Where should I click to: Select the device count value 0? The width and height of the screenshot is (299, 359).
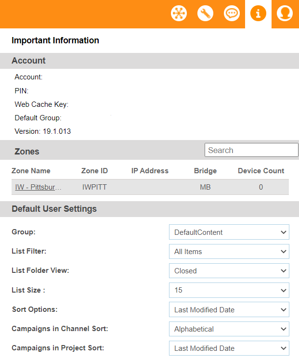tap(261, 187)
